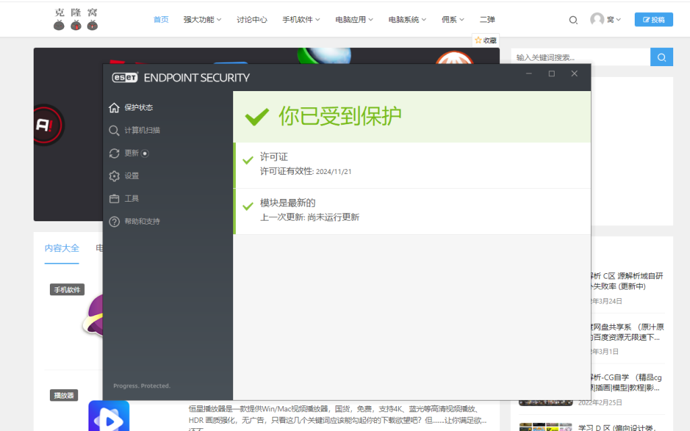Click the Progress. Protected. slogan text
Viewport: 690px width, 431px height.
pos(142,386)
